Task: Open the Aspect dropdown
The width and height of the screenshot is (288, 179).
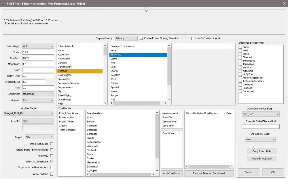Action: click(38, 100)
